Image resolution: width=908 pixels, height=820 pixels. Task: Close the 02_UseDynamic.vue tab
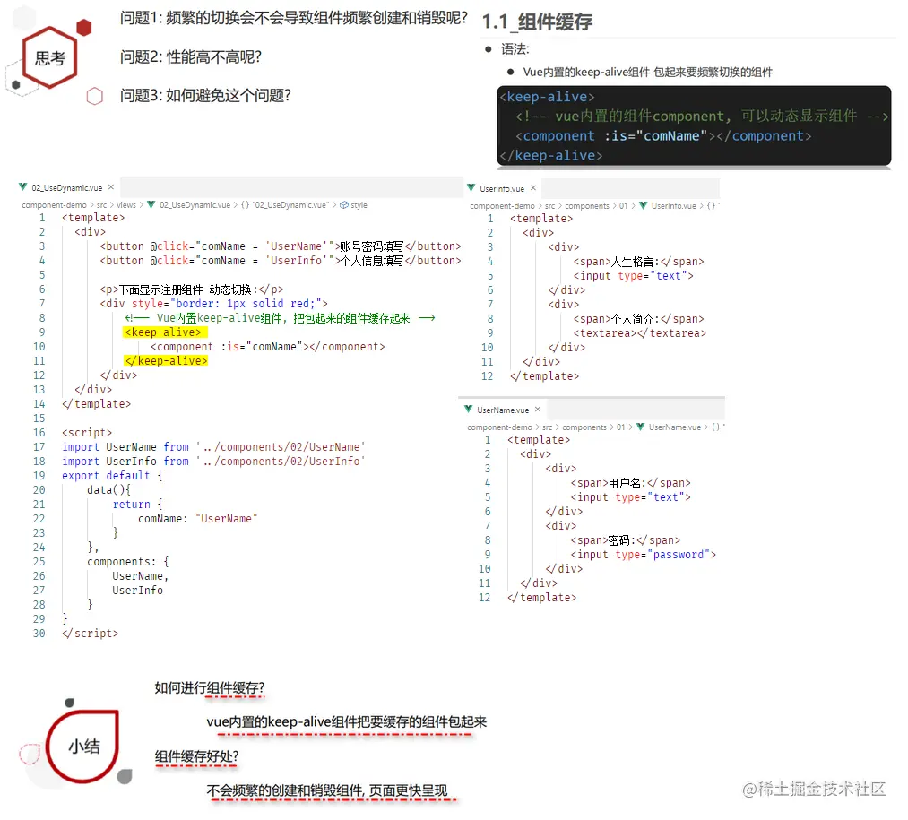click(111, 187)
